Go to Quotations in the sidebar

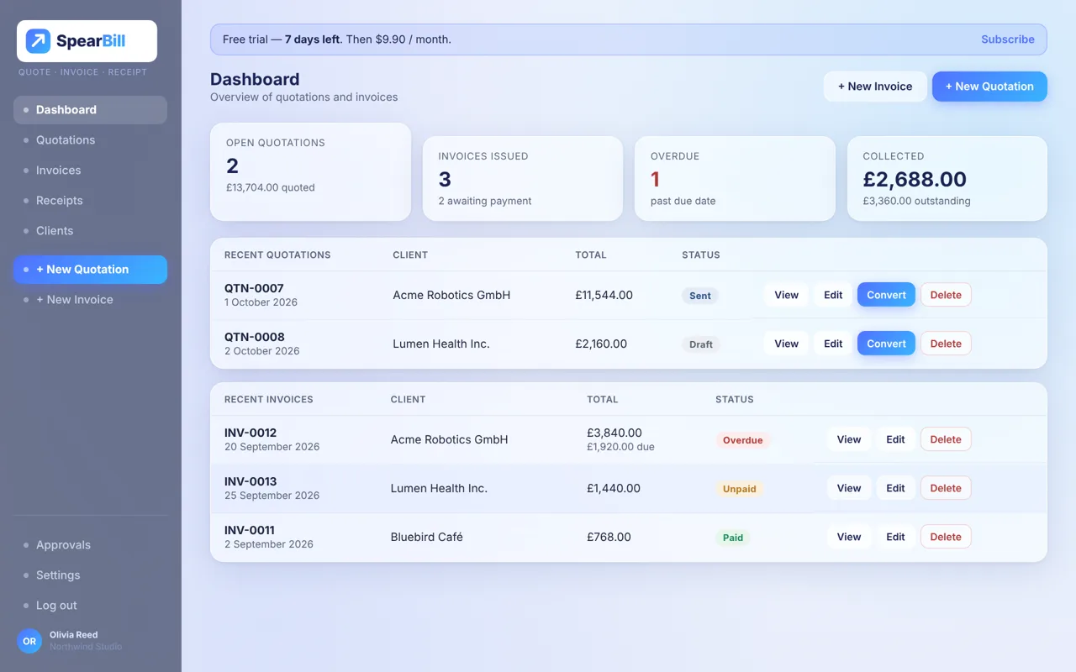[90, 140]
